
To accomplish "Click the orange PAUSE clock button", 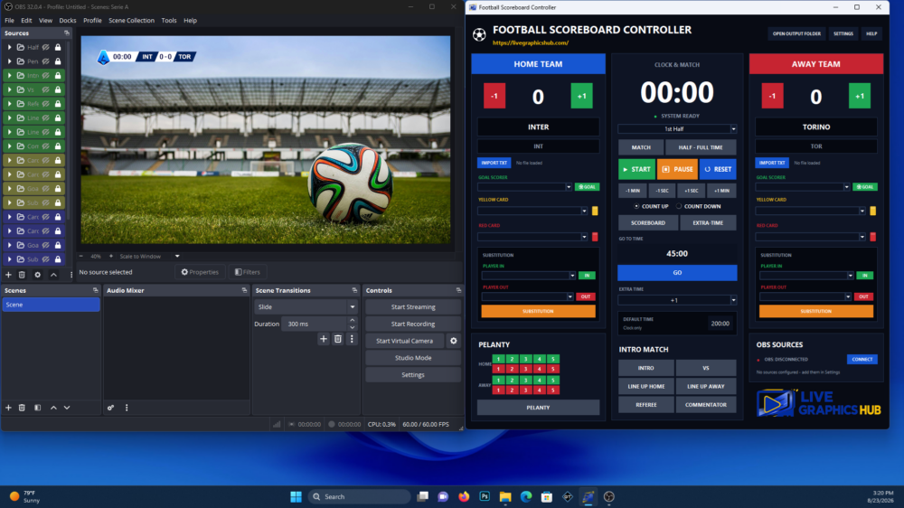I will [677, 170].
